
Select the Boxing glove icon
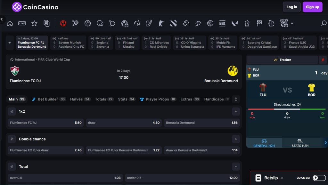tap(186, 23)
